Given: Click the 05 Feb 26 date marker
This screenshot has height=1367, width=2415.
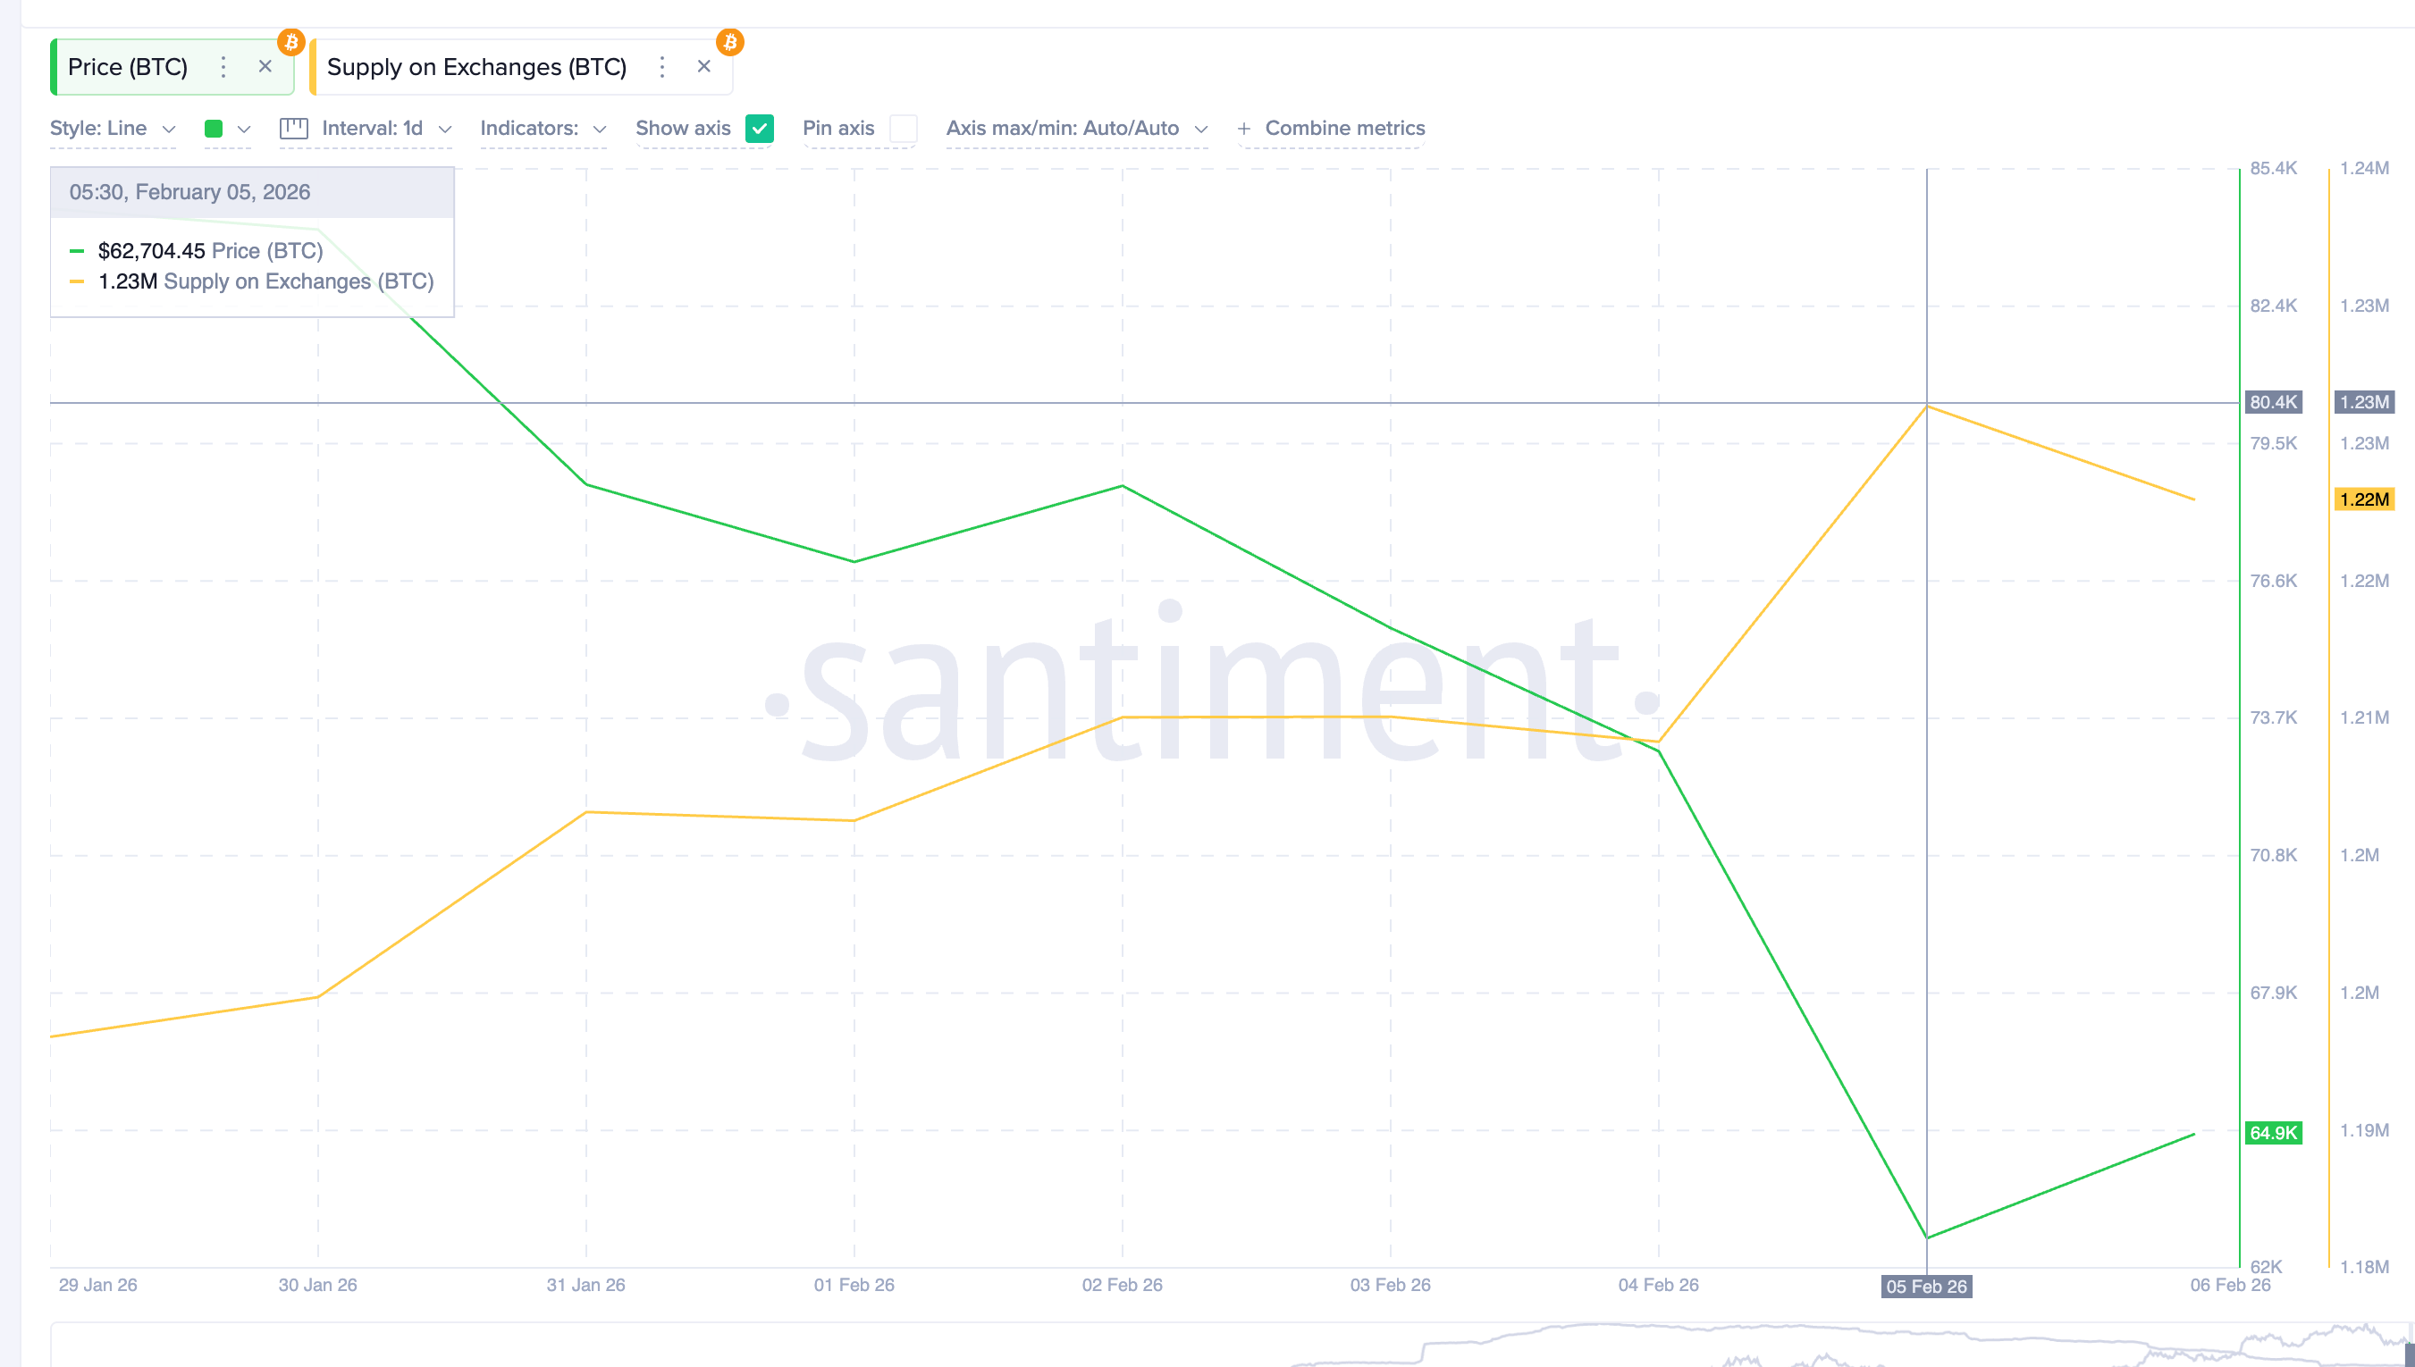Looking at the screenshot, I should pos(1926,1287).
